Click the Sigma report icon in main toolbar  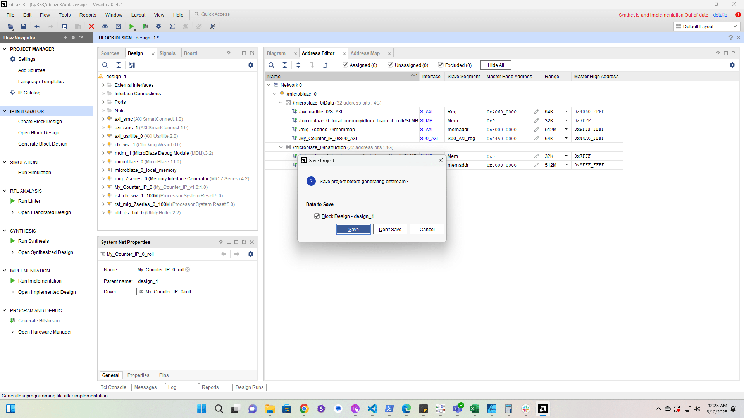[x=172, y=26]
